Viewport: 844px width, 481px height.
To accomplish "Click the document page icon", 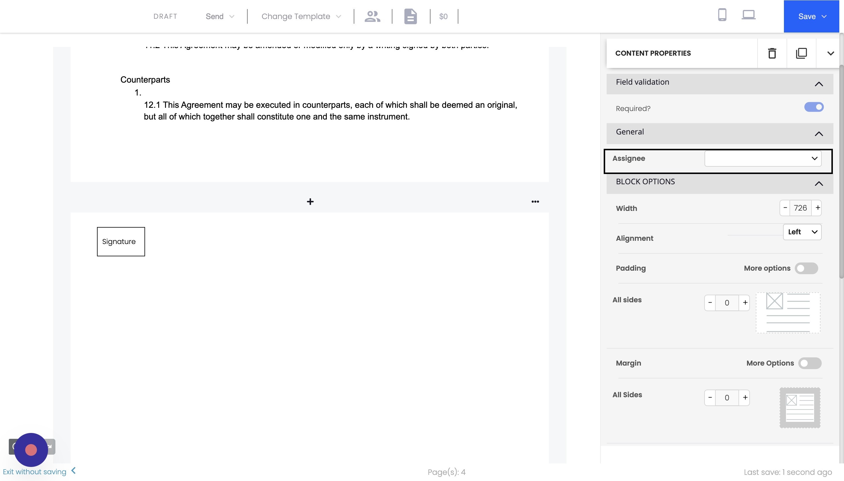I will [x=411, y=16].
